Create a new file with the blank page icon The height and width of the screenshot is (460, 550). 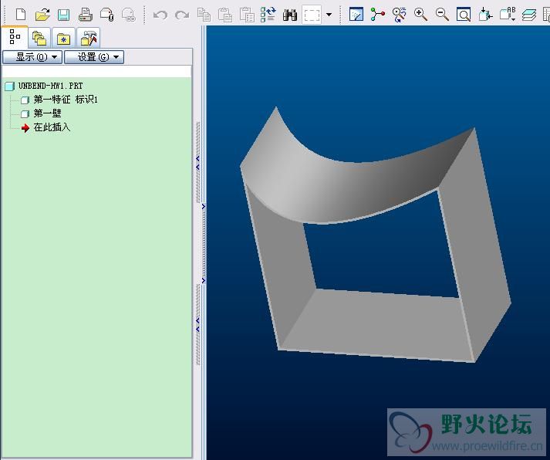click(x=21, y=15)
